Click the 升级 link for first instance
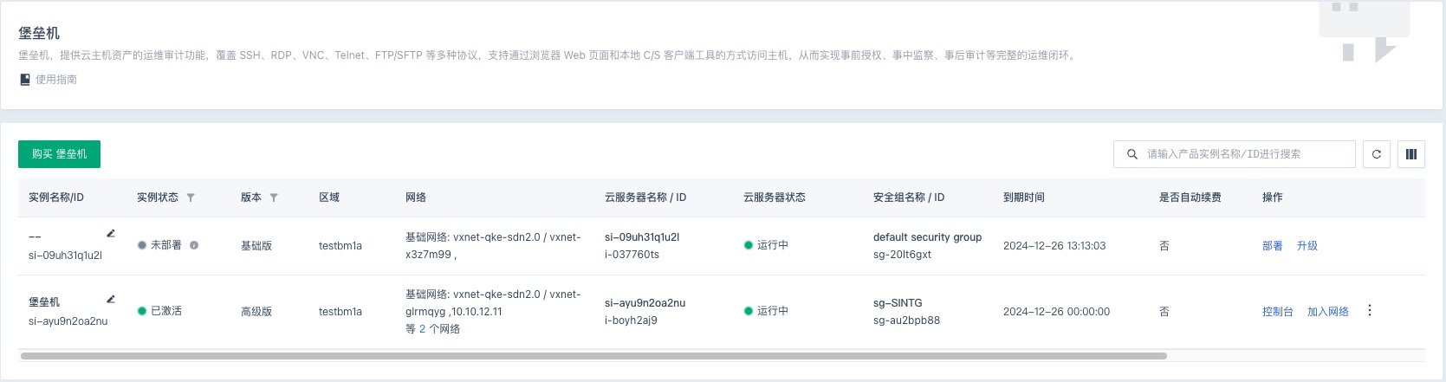This screenshot has height=382, width=1446. [x=1307, y=246]
